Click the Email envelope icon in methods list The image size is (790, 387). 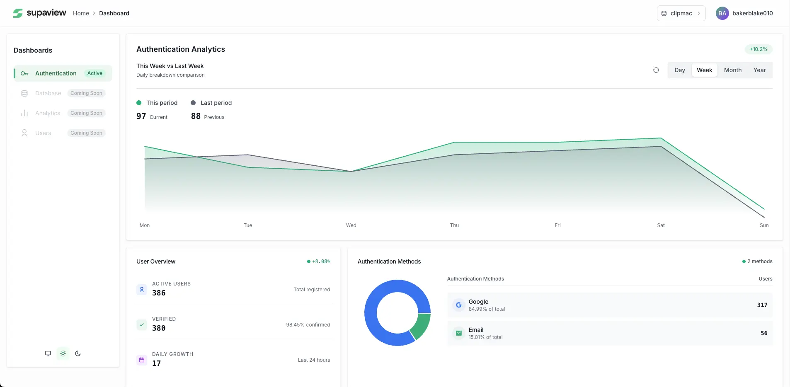pos(458,333)
